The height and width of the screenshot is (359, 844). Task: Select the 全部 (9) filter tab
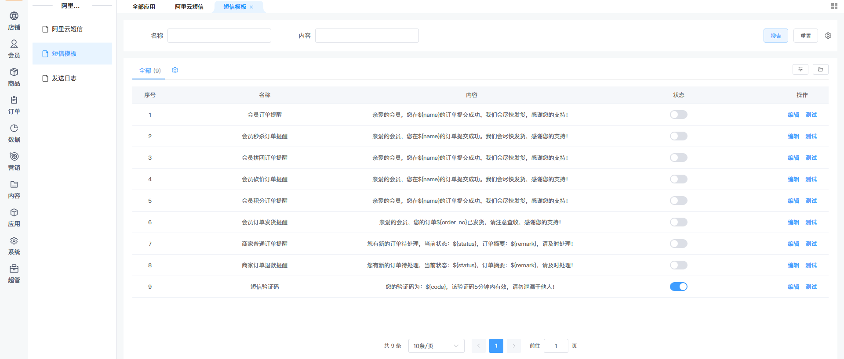click(150, 71)
